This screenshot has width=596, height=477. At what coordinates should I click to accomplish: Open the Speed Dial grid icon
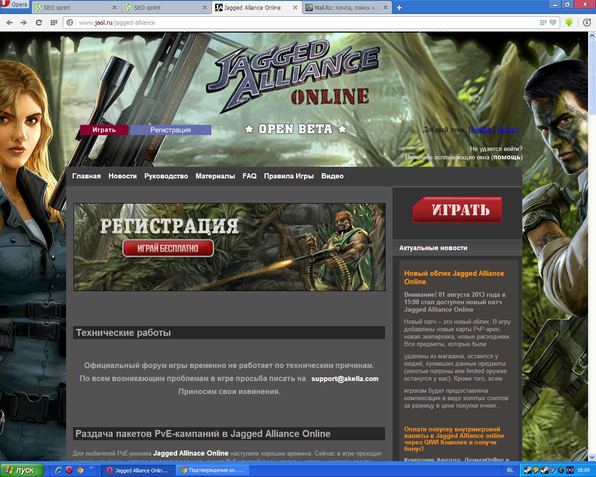point(54,22)
